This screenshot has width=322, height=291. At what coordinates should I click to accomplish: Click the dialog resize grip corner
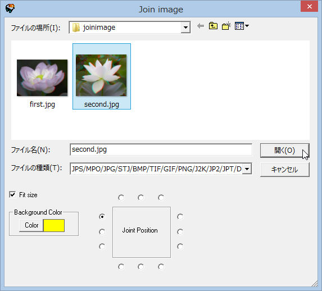tap(315, 284)
